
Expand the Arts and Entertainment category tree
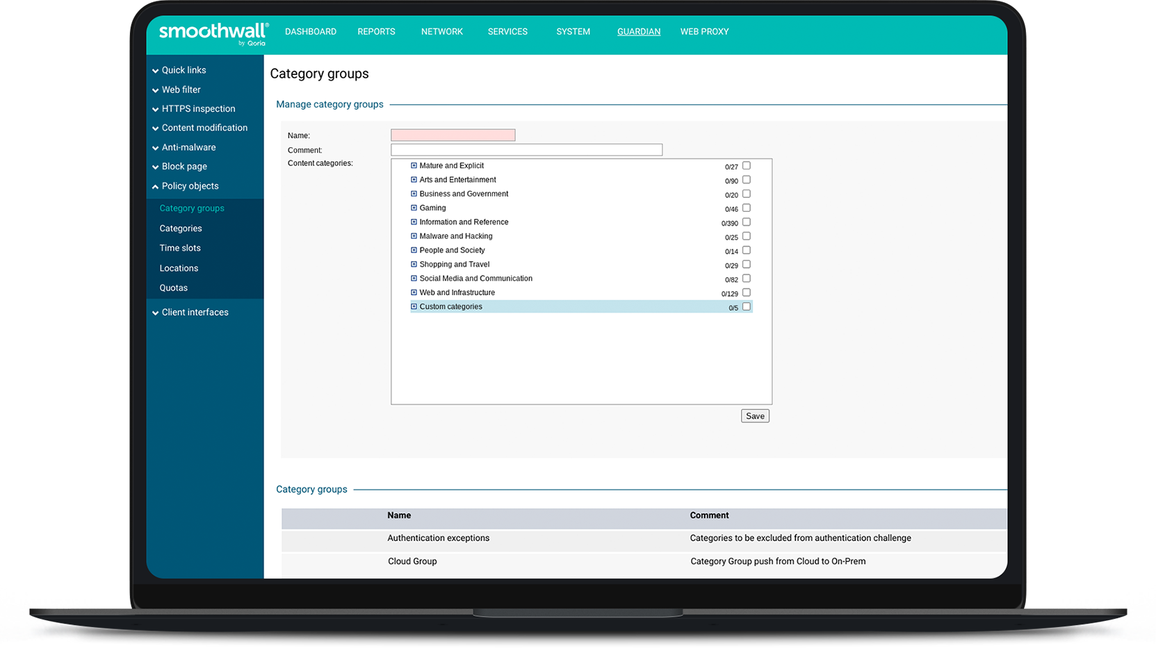pos(413,179)
